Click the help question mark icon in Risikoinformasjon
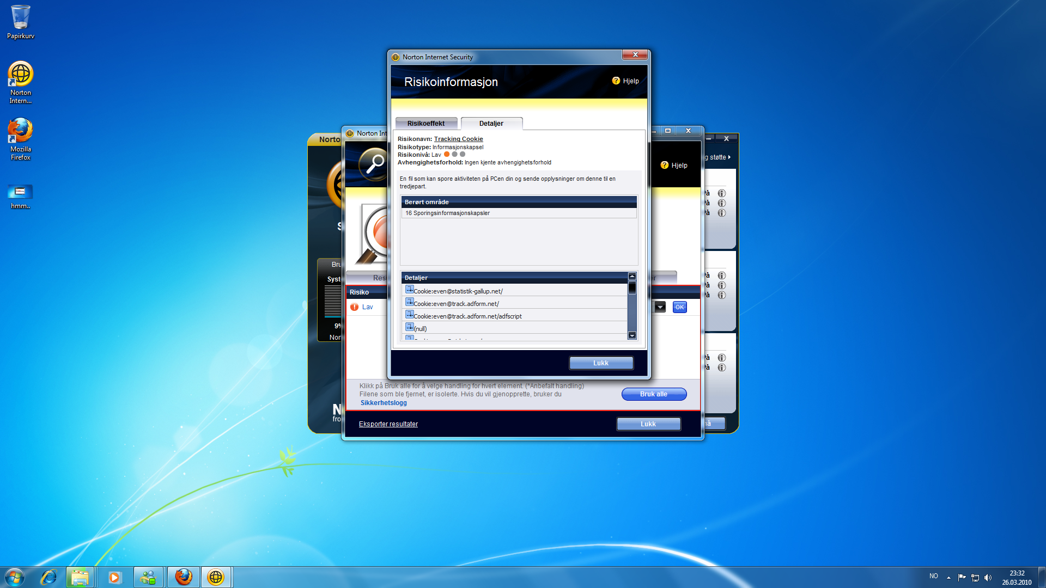Screen dimensions: 1046x588 [x=616, y=81]
